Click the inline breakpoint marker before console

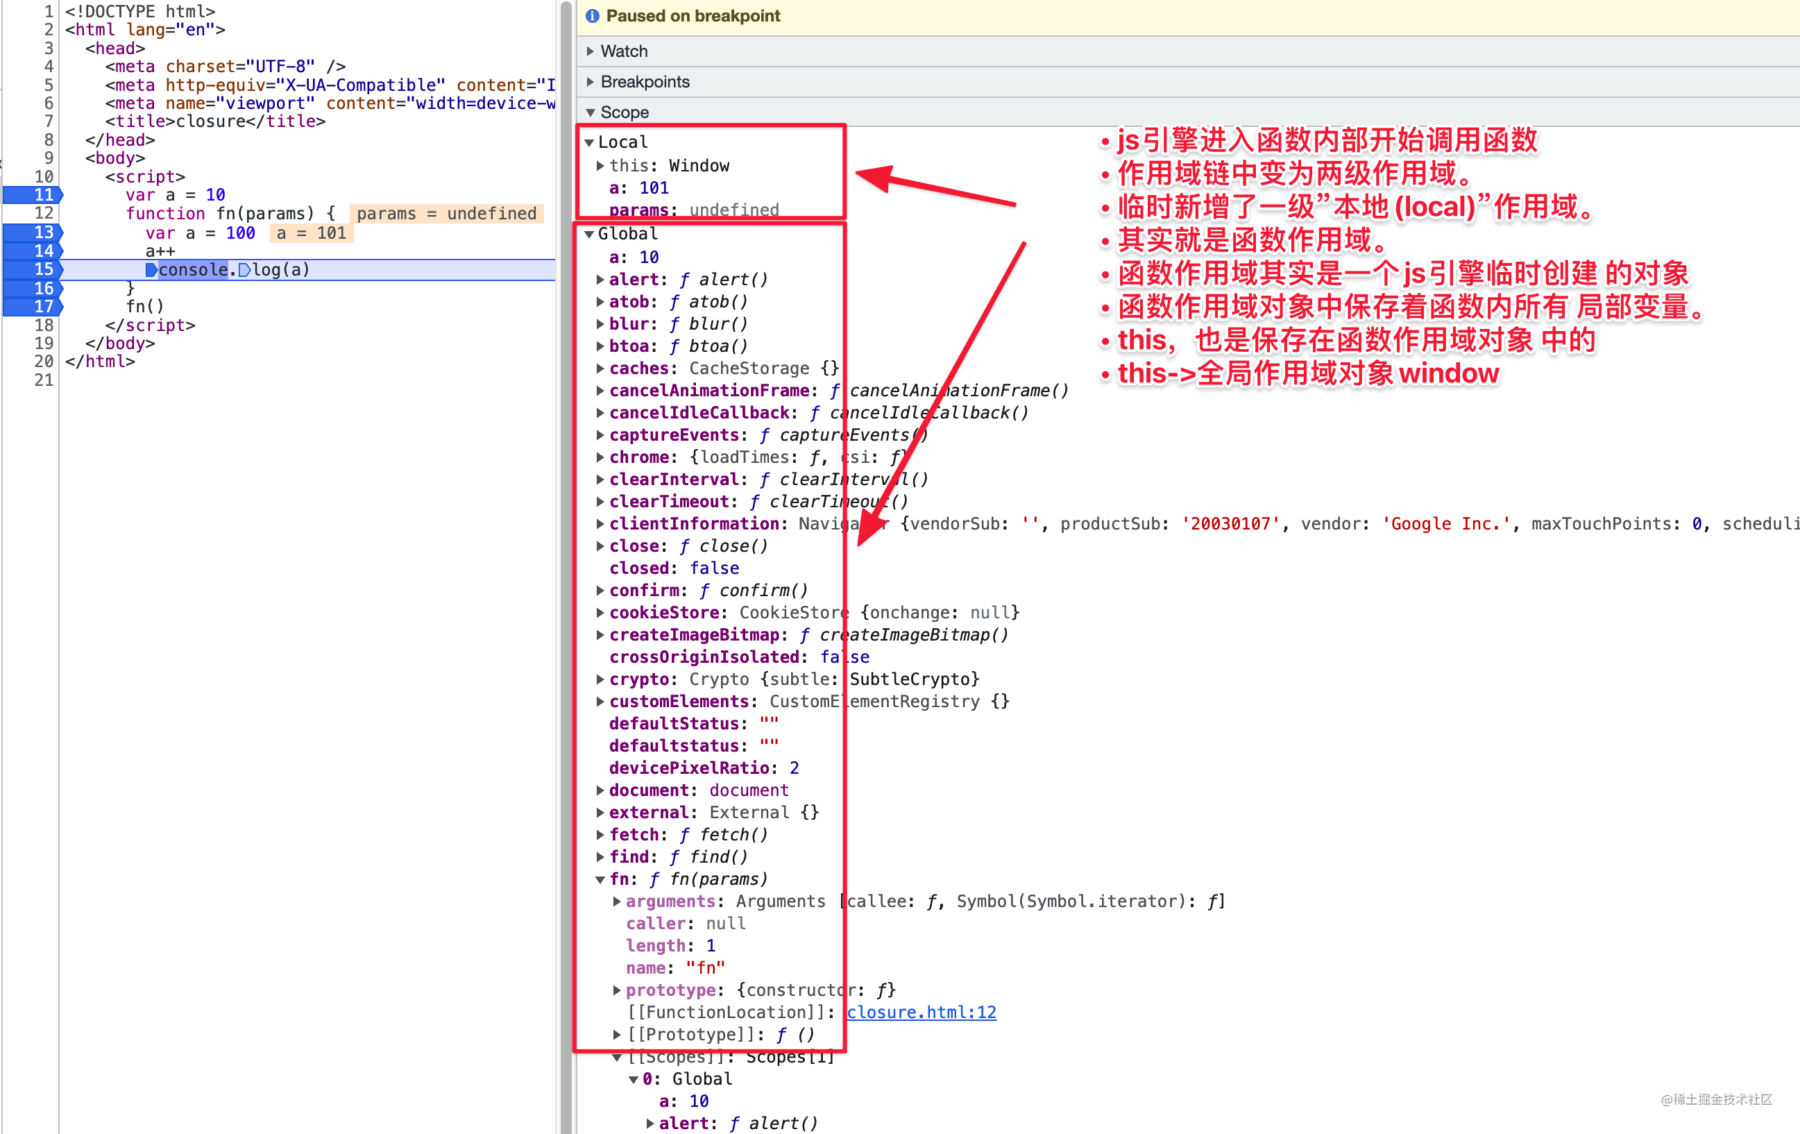pos(151,270)
